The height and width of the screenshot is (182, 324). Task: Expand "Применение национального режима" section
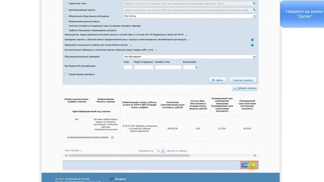click(131, 45)
